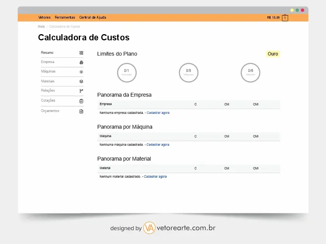The height and width of the screenshot is (244, 326).
Task: Open the shopping cart icon
Action: coord(285,18)
